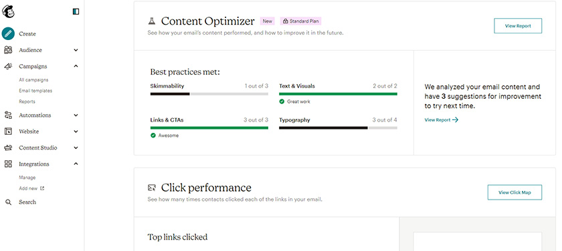Click the Campaigns megaphone icon
The image size is (562, 251).
click(8, 66)
